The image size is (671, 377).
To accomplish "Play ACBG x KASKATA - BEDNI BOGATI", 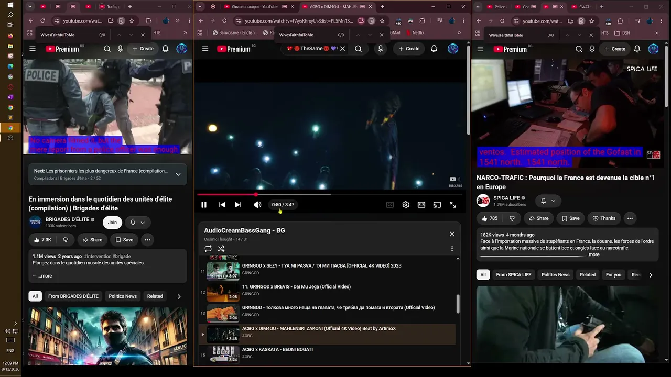I will [327, 354].
